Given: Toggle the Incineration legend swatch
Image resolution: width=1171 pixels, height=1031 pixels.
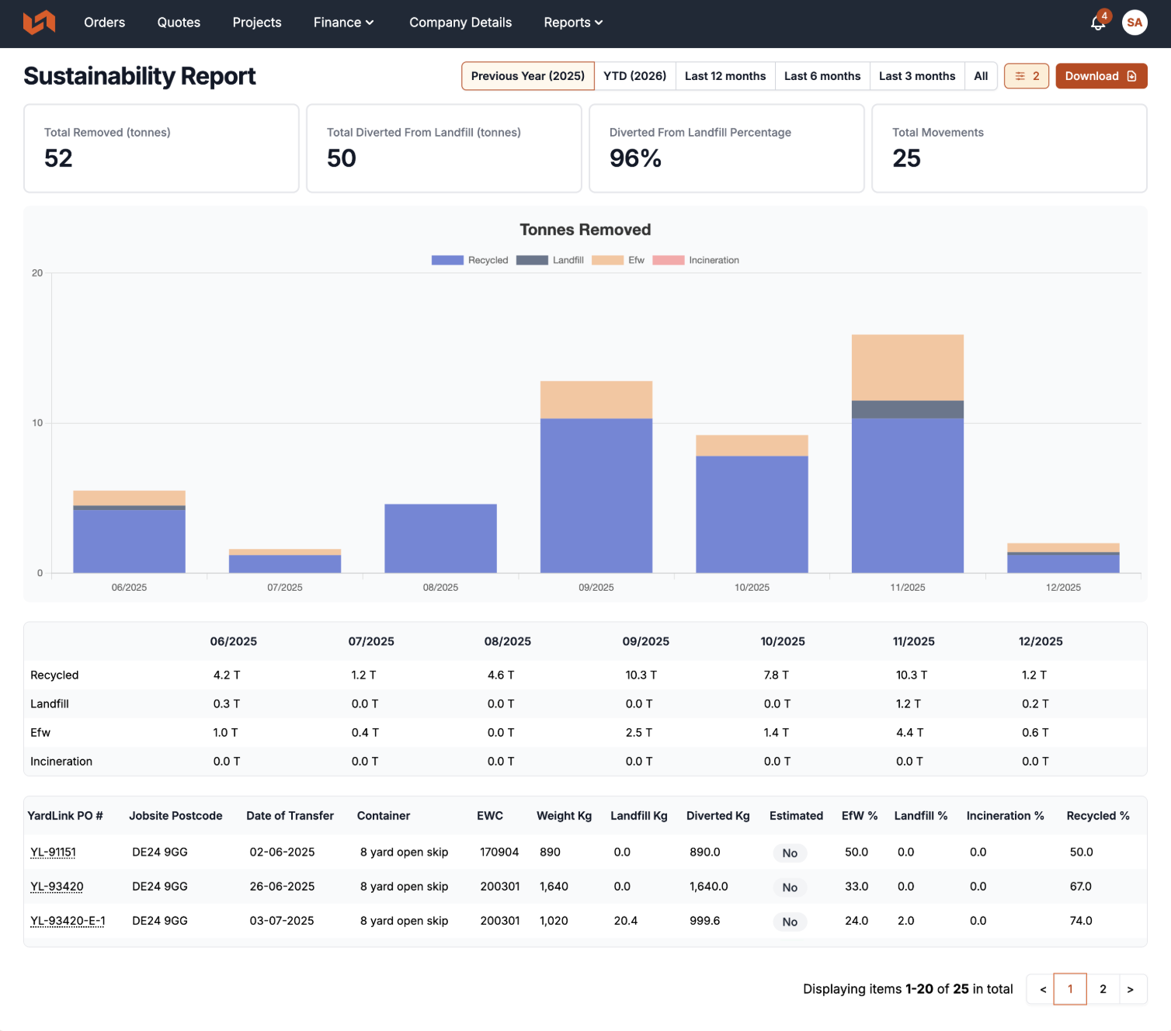Looking at the screenshot, I should click(x=669, y=260).
